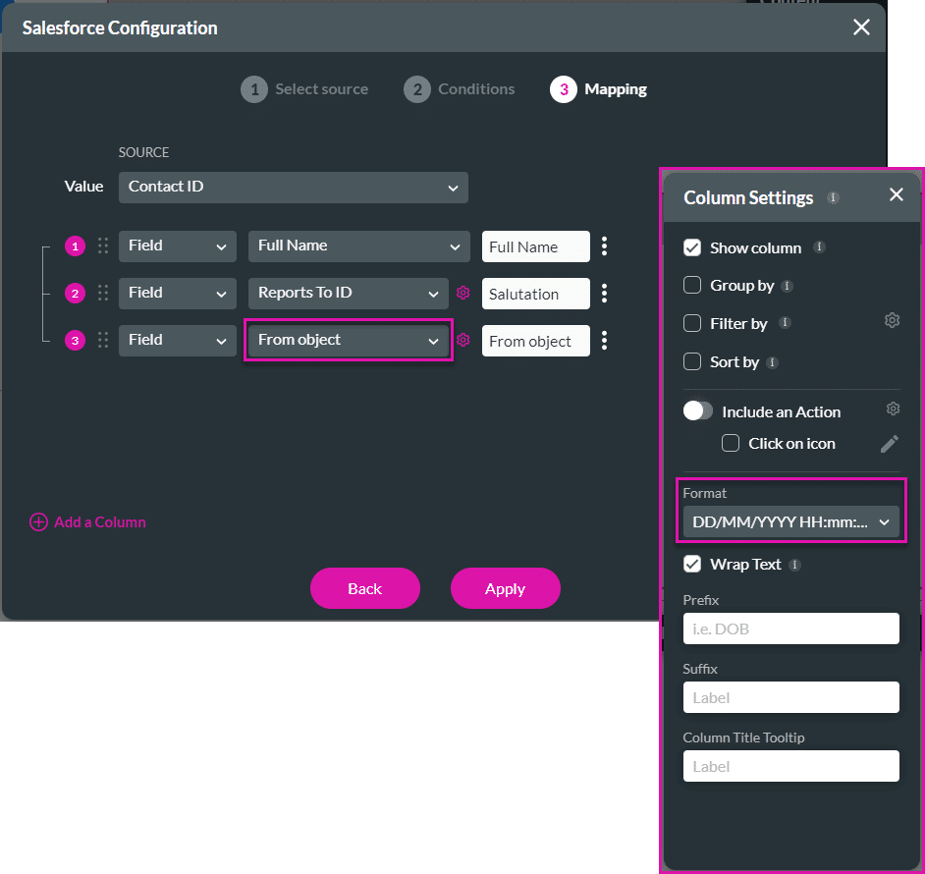The width and height of the screenshot is (925, 874).
Task: Toggle the Include an Action switch
Action: pos(698,411)
